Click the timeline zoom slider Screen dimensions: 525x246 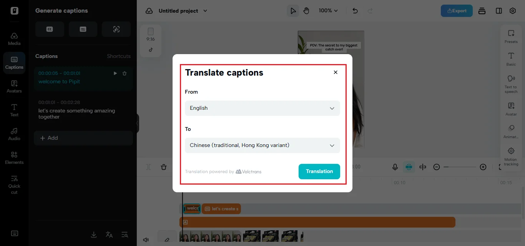click(x=460, y=167)
